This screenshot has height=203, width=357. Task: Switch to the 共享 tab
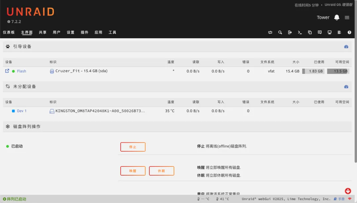click(43, 32)
